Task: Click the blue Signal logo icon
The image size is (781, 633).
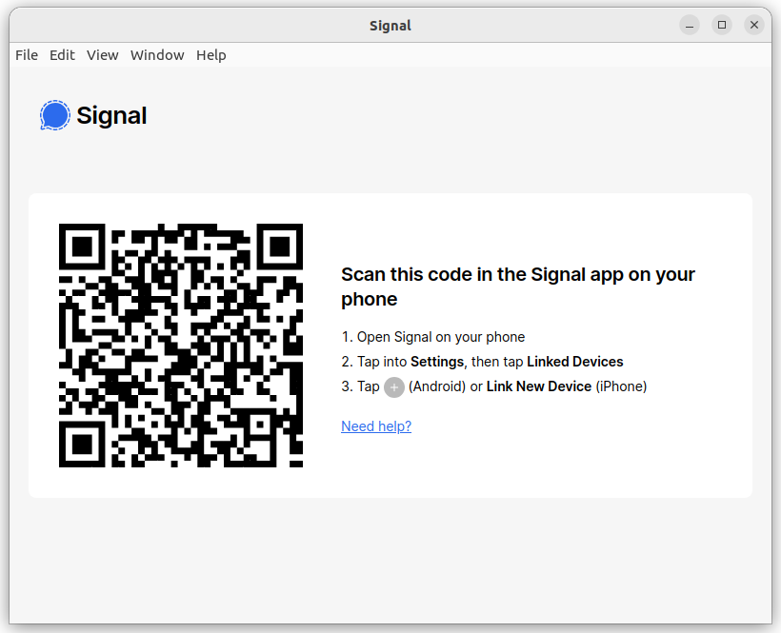Action: click(x=55, y=115)
